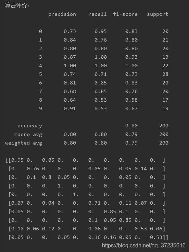Screen dimensions: 189x252
Task: Click the 'support' column header
Action: (157, 14)
